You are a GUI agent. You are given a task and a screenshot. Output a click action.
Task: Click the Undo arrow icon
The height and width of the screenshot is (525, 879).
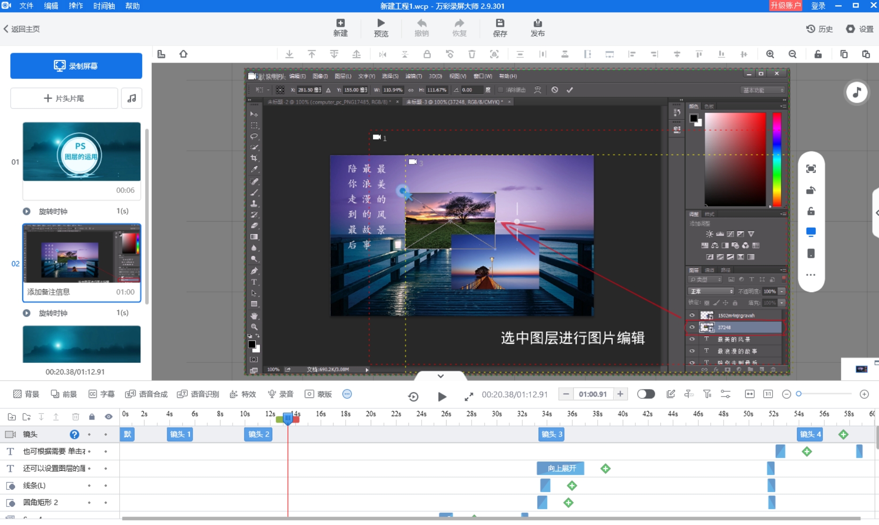point(422,23)
